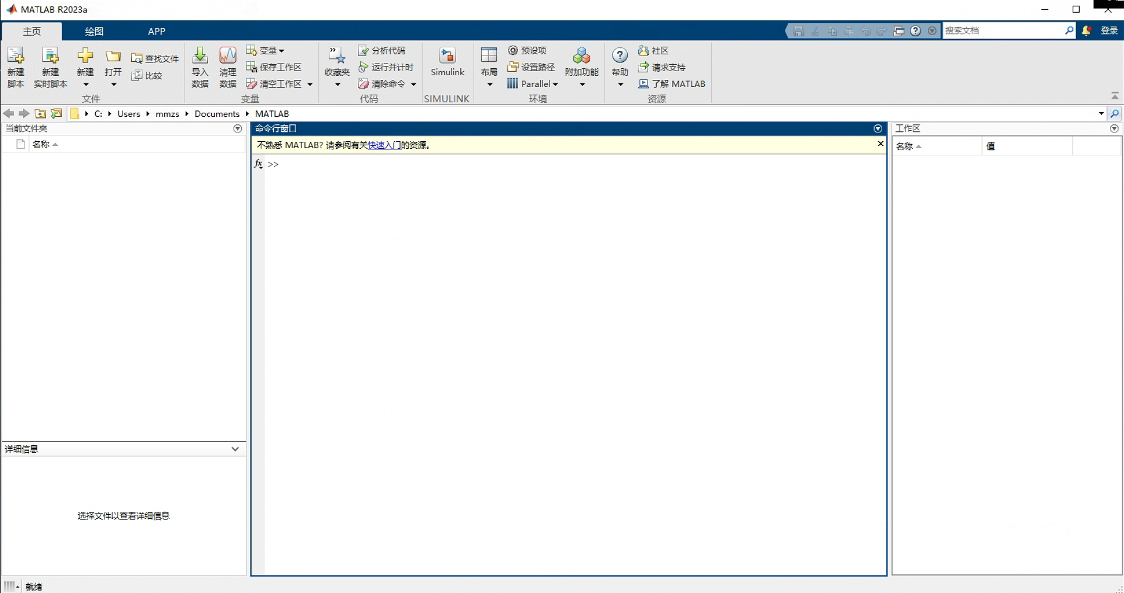The width and height of the screenshot is (1124, 593).
Task: Click 登录 (Sign In)
Action: pyautogui.click(x=1109, y=30)
